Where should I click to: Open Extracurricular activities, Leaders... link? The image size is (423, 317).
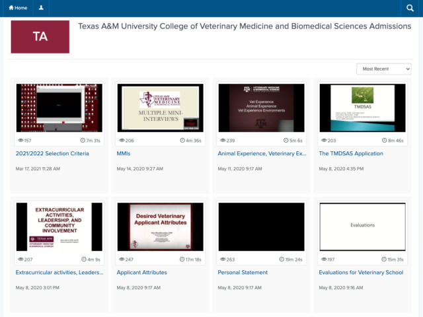pos(59,272)
